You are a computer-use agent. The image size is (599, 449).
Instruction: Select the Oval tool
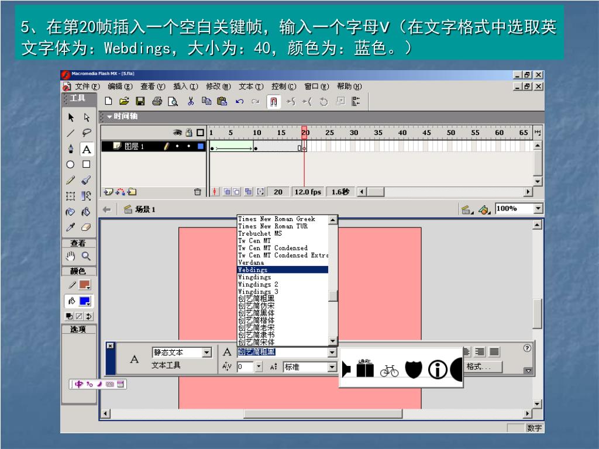click(x=71, y=164)
